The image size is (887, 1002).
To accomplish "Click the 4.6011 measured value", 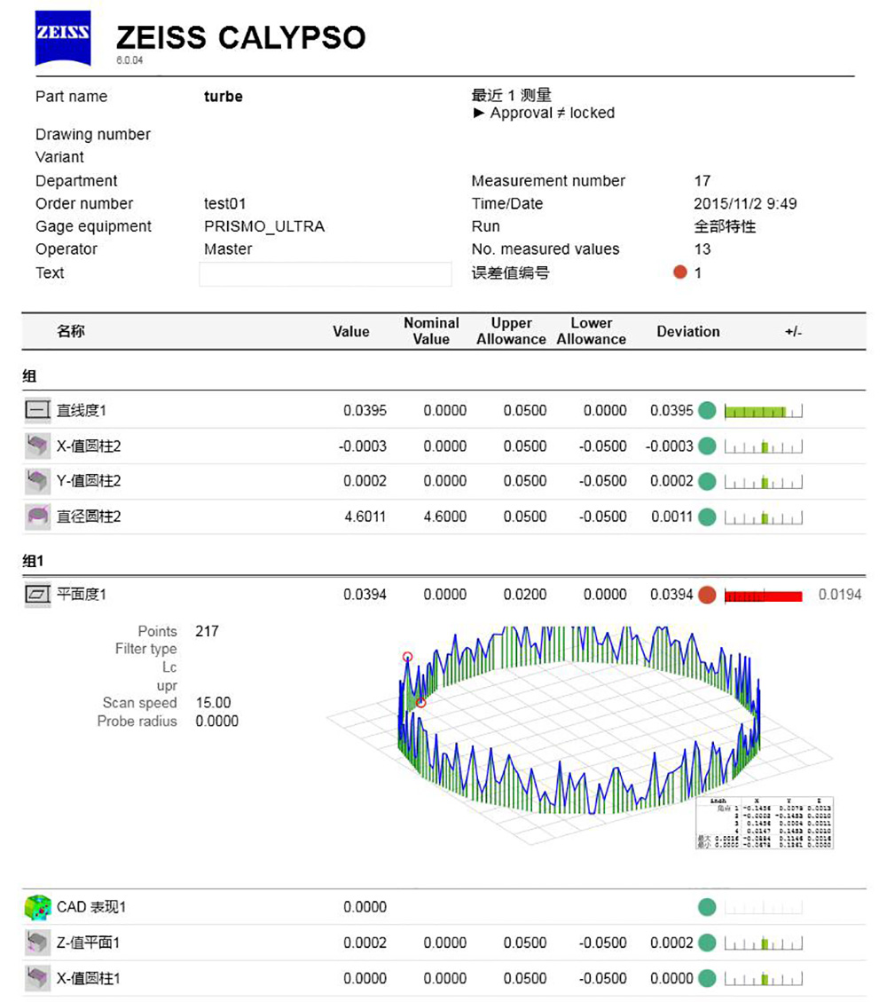I will 365,517.
